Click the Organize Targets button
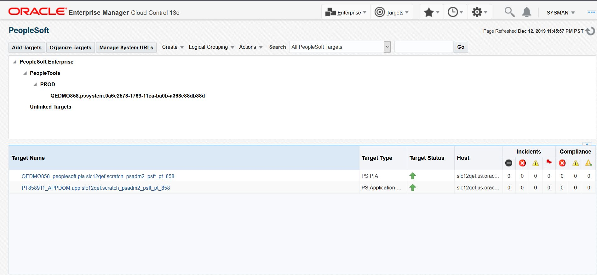Image resolution: width=597 pixels, height=275 pixels. tap(70, 48)
